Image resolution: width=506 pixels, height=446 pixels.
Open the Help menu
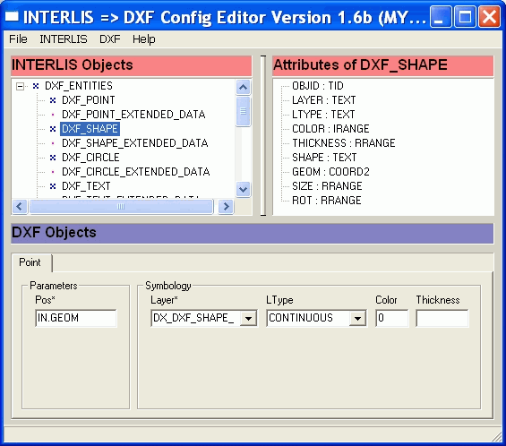(143, 39)
